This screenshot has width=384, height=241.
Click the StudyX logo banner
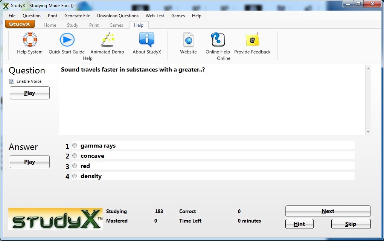(x=55, y=219)
